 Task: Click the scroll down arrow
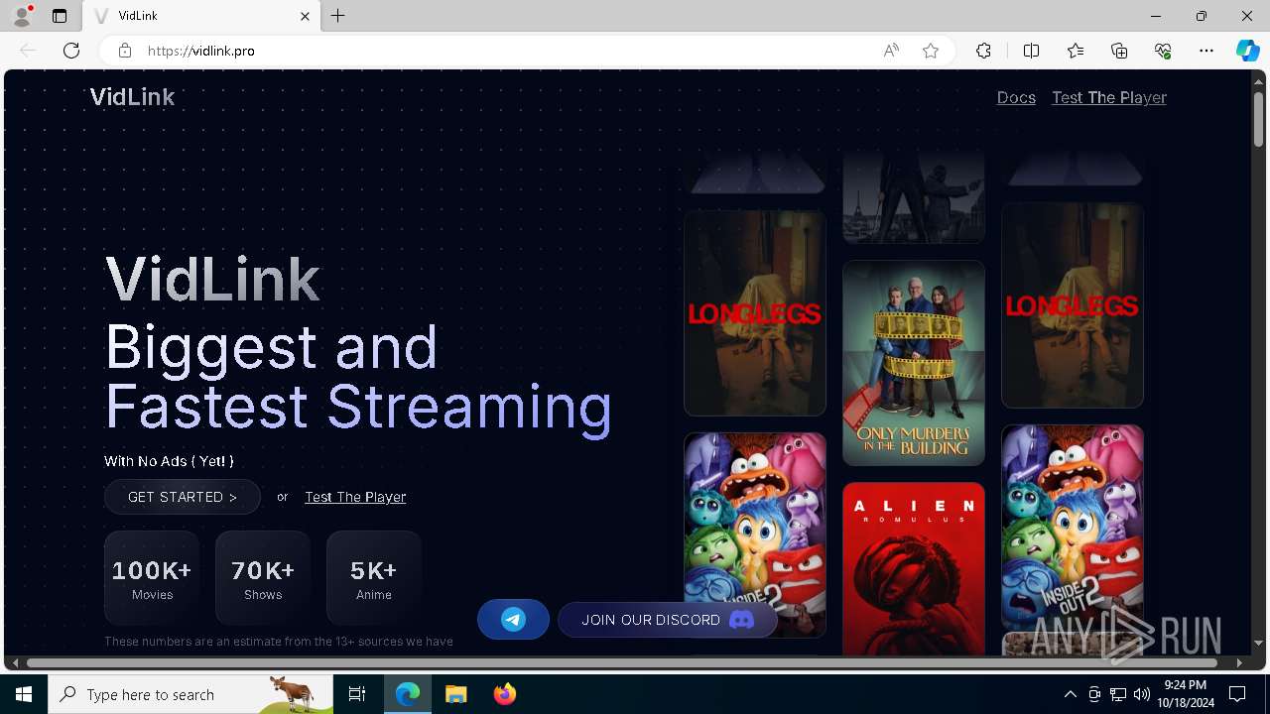tap(1258, 645)
